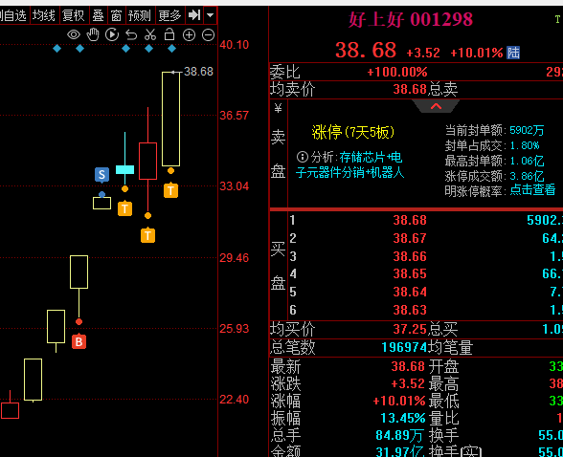This screenshot has width=563, height=457.
Task: Open the 预测 toolbar item
Action: [141, 15]
